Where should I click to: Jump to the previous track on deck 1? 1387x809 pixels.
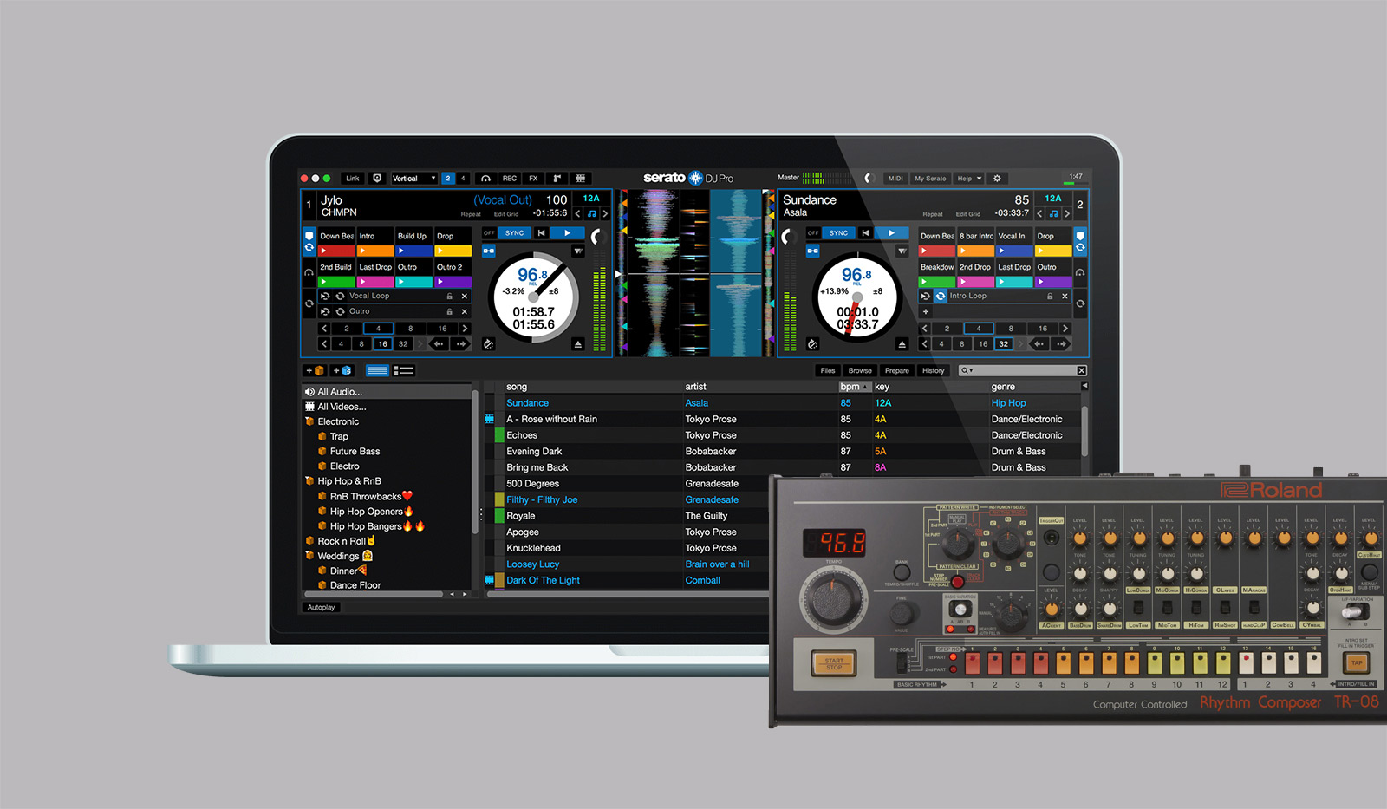[x=541, y=233]
